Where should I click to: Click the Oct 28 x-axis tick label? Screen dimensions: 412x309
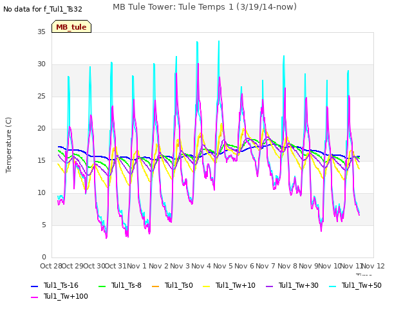coord(51,266)
